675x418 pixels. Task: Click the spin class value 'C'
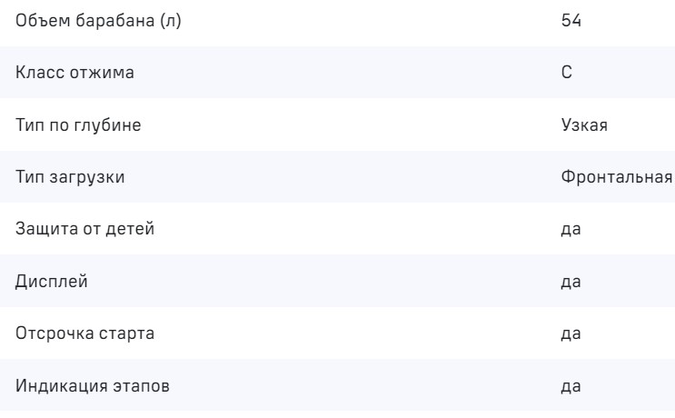pos(566,72)
